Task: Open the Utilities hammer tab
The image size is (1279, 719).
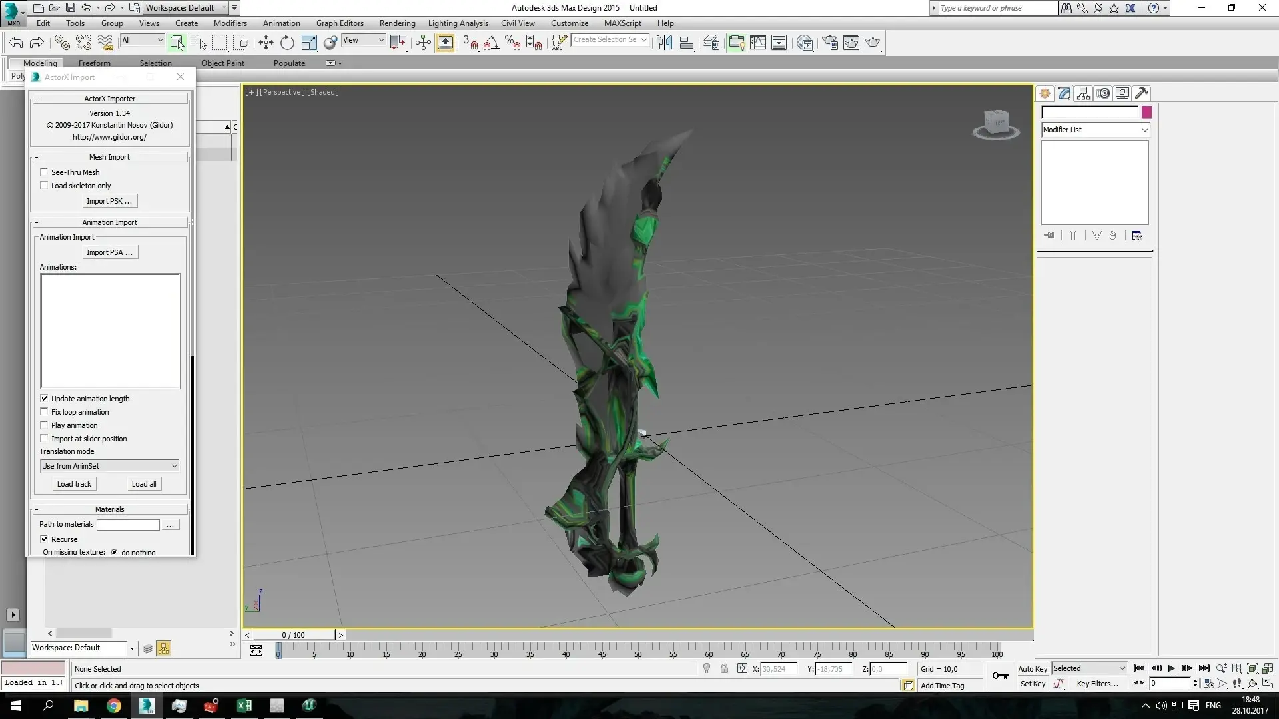Action: 1142,93
